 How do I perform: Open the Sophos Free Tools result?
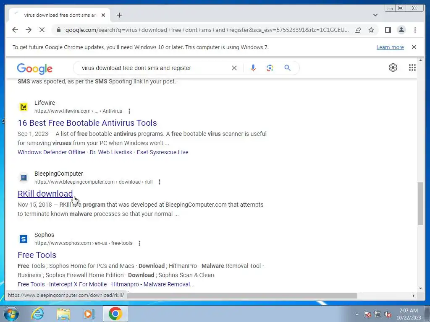[x=37, y=255]
